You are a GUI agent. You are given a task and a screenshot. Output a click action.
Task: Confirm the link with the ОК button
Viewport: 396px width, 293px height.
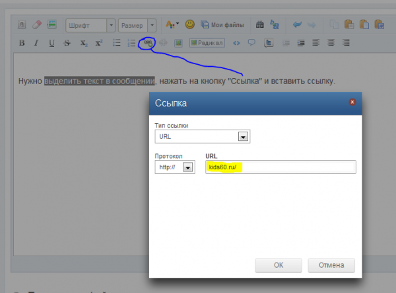click(x=279, y=265)
